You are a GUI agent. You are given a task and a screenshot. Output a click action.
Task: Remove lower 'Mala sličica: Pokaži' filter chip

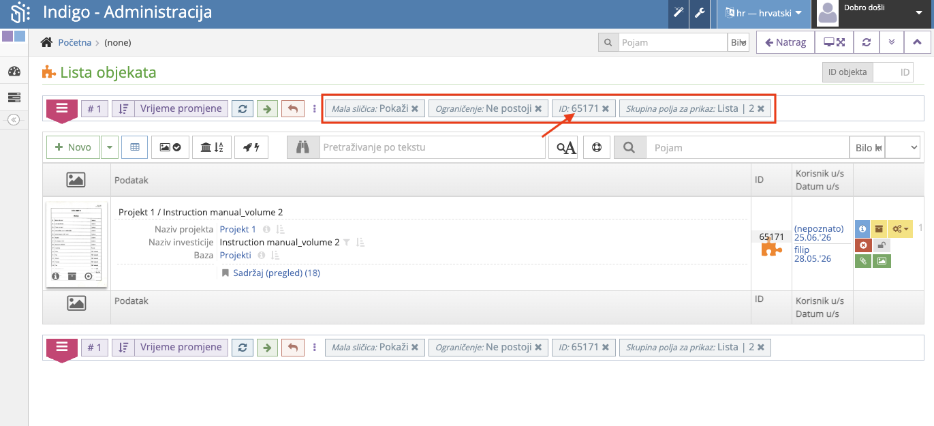tap(415, 347)
